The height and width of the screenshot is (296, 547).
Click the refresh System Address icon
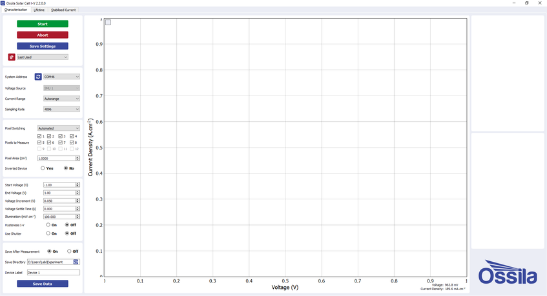click(38, 77)
